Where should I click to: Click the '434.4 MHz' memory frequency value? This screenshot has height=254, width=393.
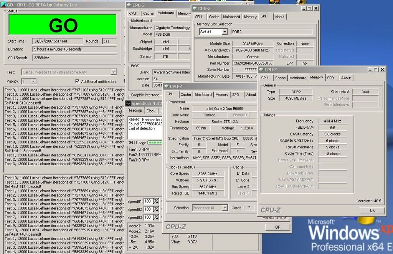point(333,121)
